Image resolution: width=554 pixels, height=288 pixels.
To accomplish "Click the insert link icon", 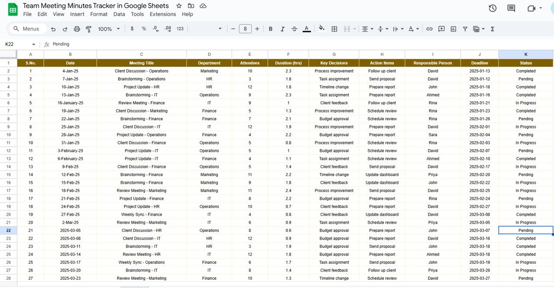I will pos(429,29).
